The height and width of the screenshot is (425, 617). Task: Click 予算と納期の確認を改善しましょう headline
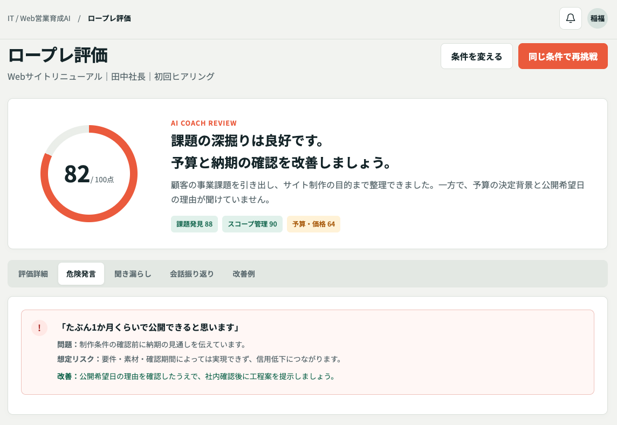pos(281,162)
